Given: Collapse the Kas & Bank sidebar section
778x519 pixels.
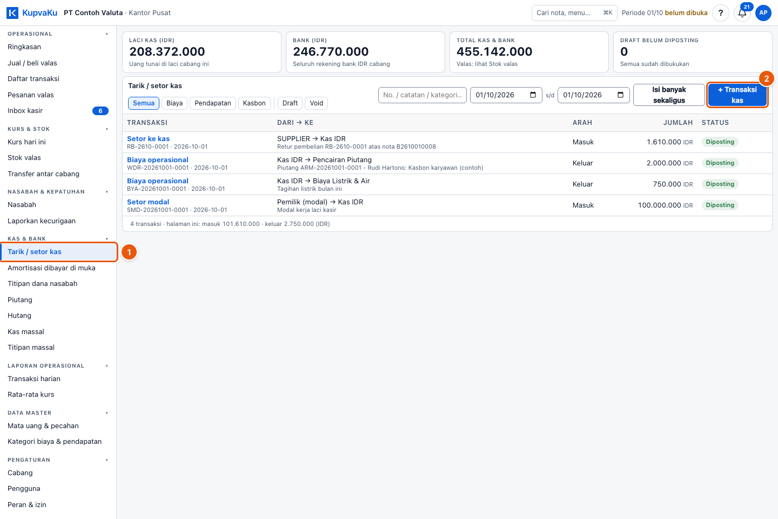Looking at the screenshot, I should point(106,239).
